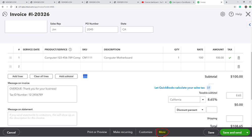Click the invoice history clock icon
252x137 pixels.
tap(5, 14)
